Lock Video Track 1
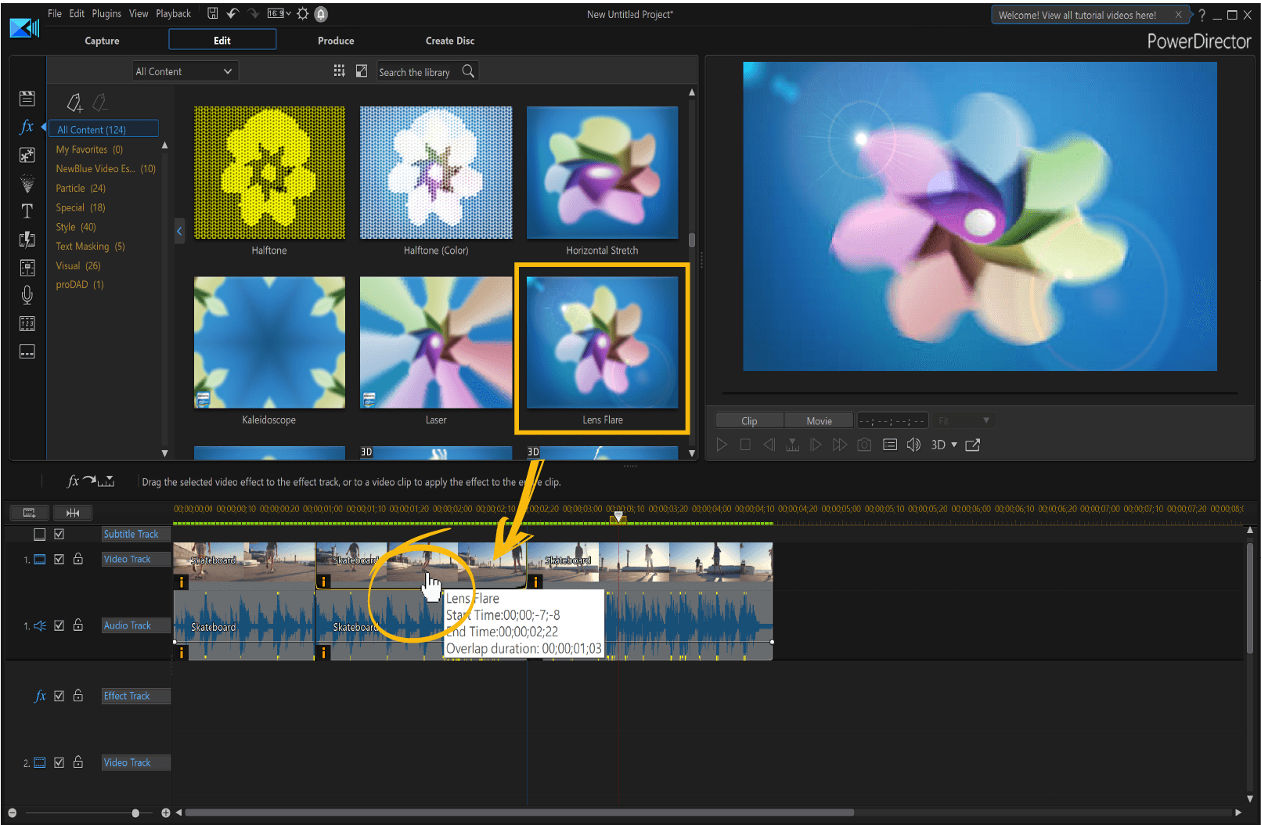 tap(78, 559)
